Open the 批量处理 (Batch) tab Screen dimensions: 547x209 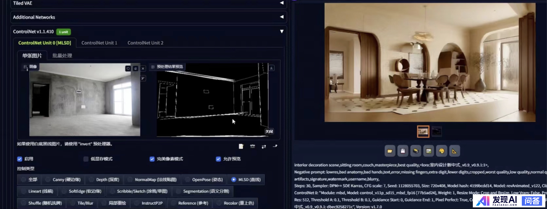coord(62,56)
